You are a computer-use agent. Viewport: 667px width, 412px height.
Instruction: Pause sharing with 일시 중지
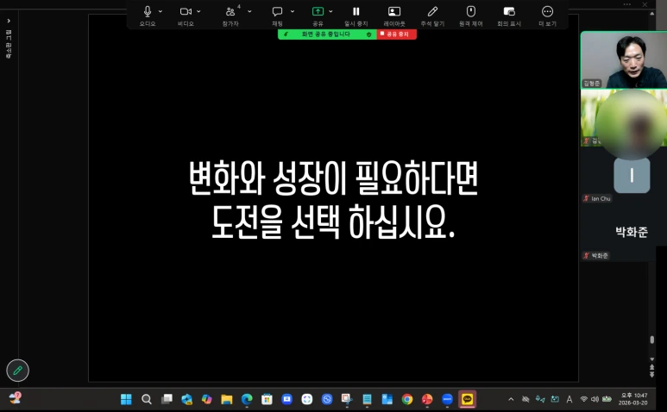coord(356,16)
